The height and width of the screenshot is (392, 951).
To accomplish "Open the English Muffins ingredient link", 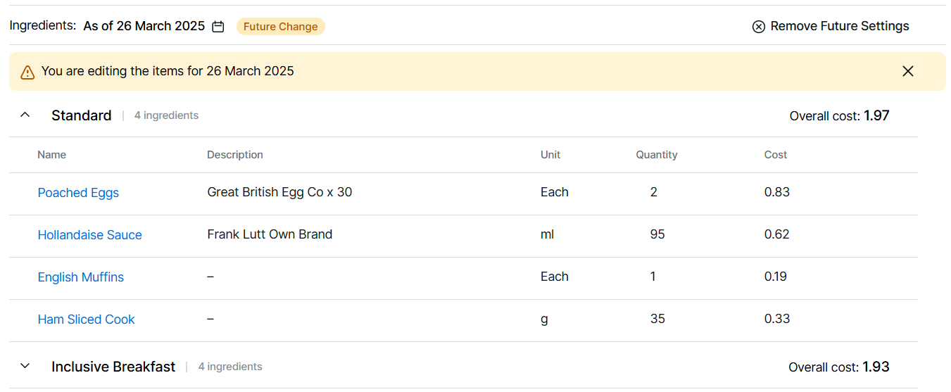I will (x=80, y=277).
